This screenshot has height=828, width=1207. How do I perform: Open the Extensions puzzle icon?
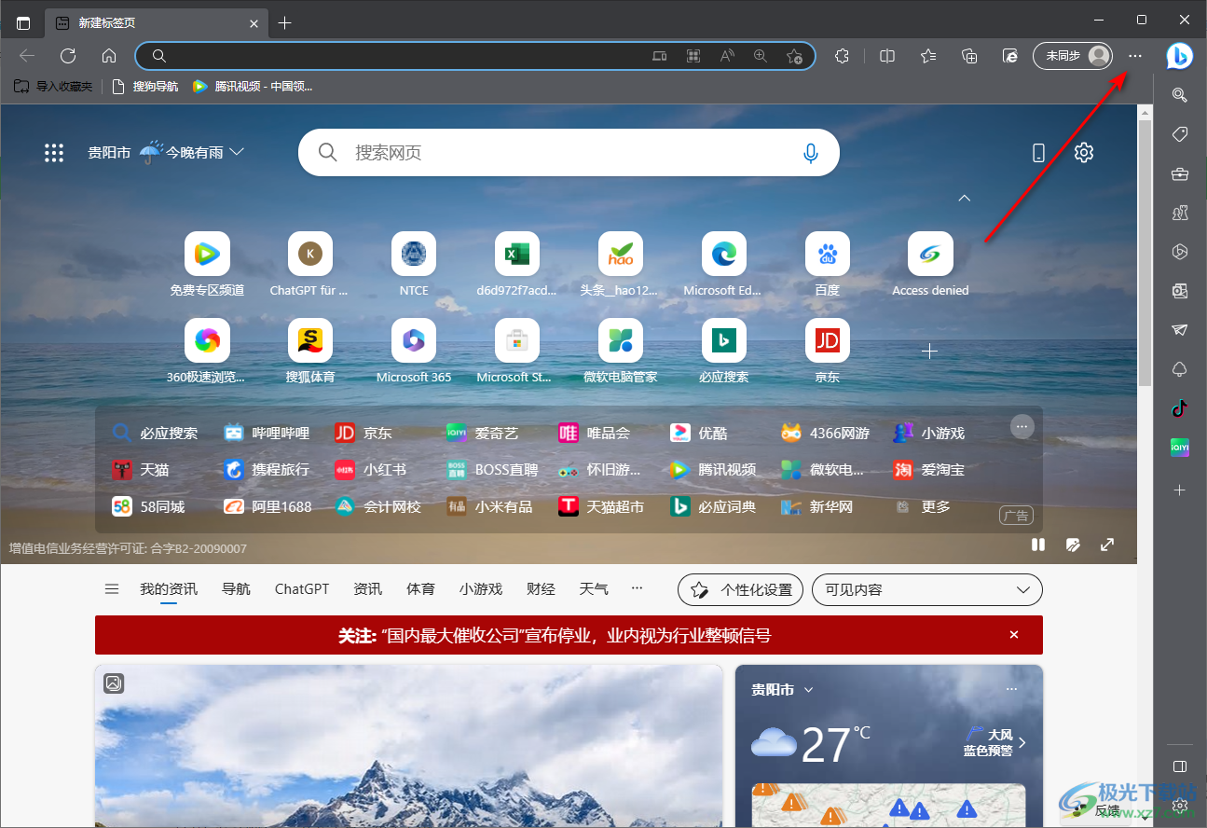pos(842,56)
